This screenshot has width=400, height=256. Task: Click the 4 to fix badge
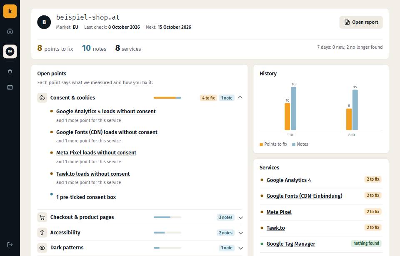click(x=208, y=98)
